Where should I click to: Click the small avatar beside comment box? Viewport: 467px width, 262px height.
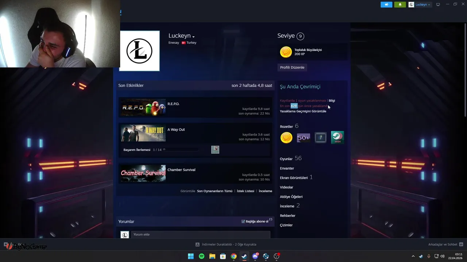tap(124, 235)
